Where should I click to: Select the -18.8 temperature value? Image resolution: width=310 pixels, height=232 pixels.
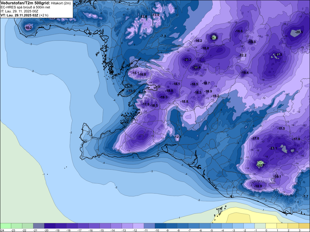(x=205, y=48)
